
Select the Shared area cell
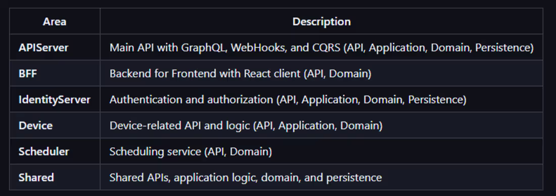(55, 177)
